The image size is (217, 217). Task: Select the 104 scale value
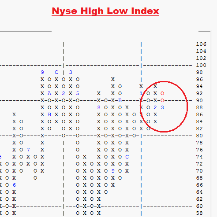coord(201,51)
